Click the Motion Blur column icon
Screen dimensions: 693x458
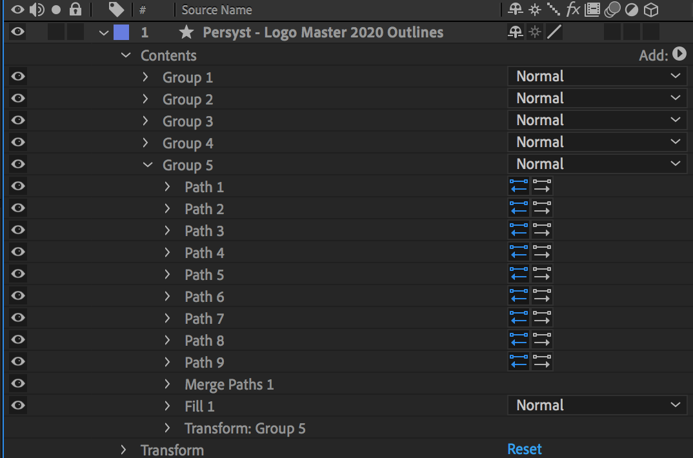click(x=613, y=9)
